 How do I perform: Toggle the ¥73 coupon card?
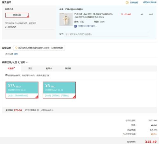[22, 90]
